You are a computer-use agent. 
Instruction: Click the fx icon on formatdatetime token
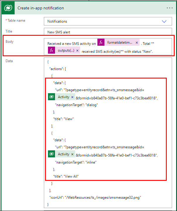click(101, 42)
